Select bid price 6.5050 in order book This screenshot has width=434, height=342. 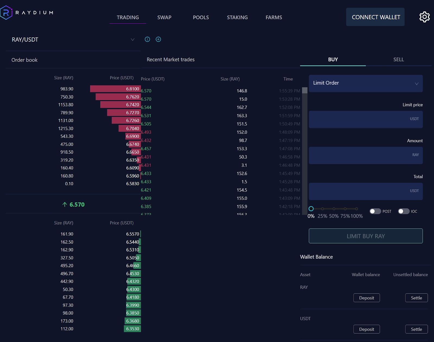(132, 258)
